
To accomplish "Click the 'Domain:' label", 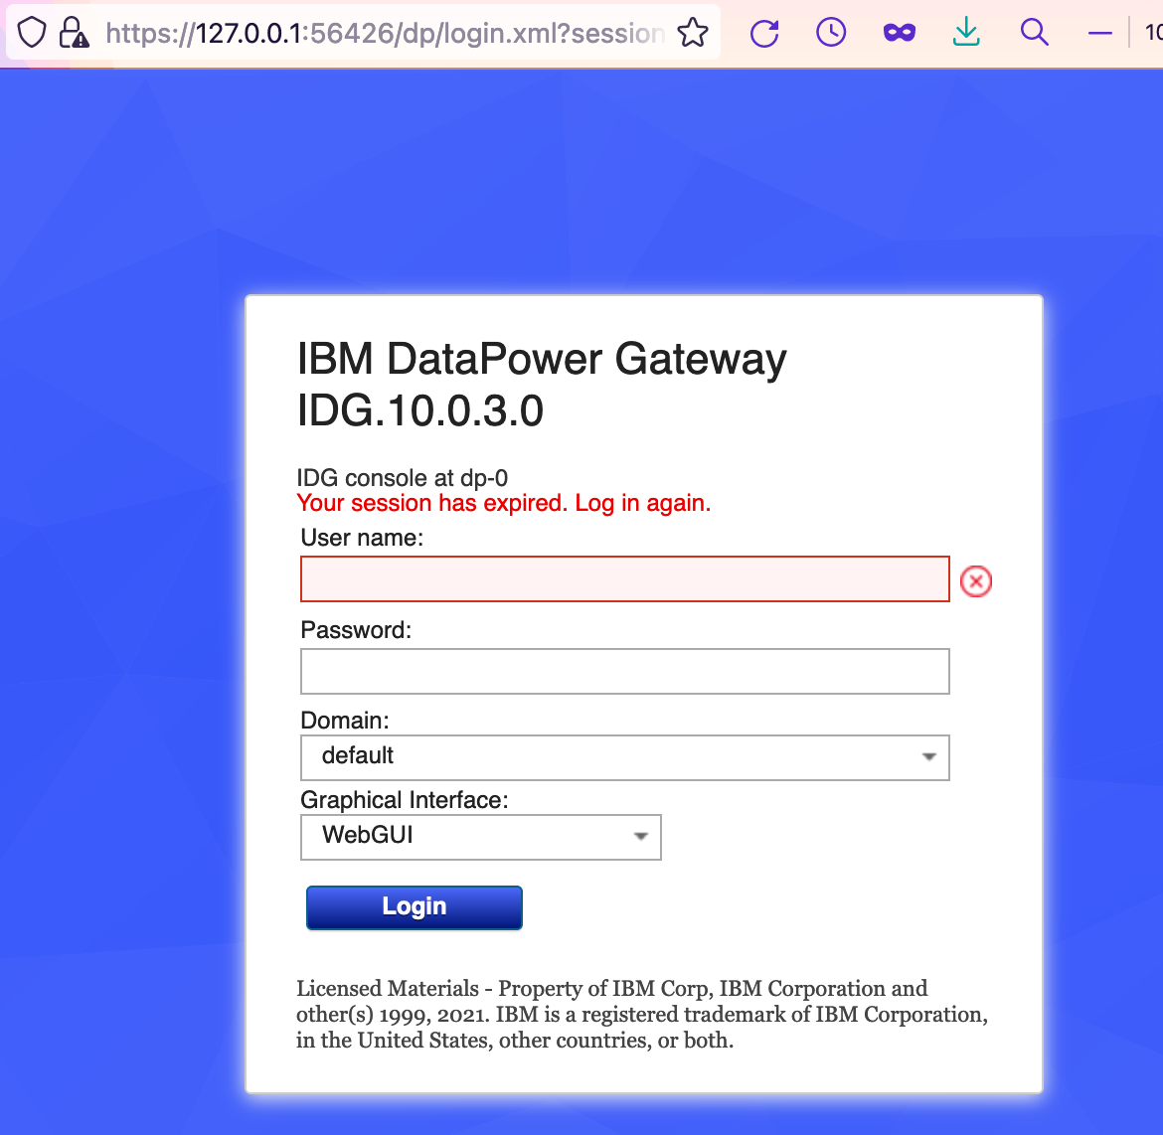I will (345, 721).
